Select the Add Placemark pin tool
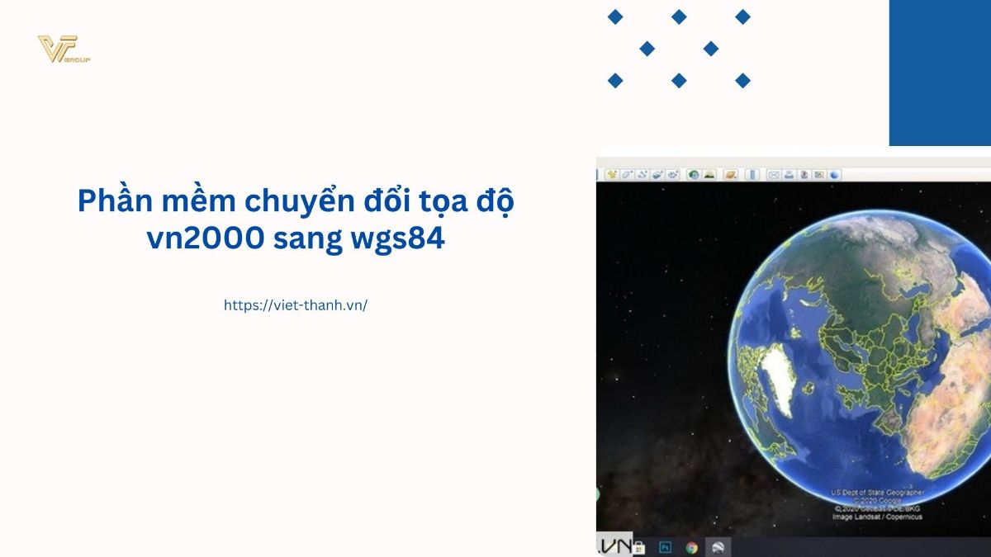The height and width of the screenshot is (557, 991). pos(613,174)
